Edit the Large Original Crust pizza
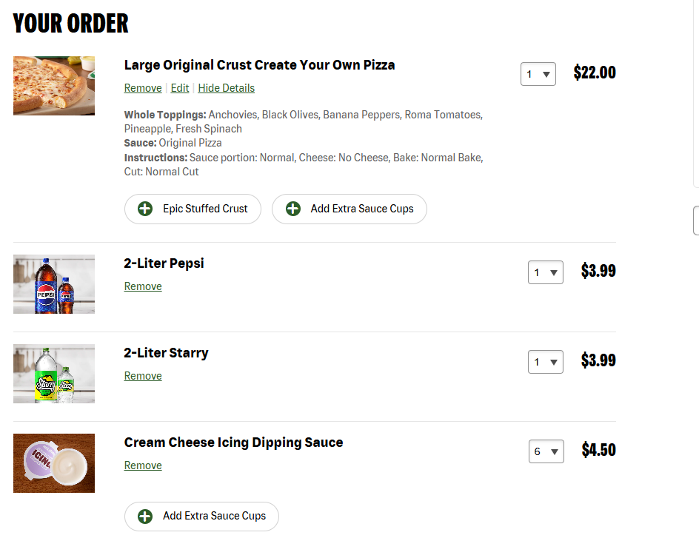 click(x=180, y=88)
